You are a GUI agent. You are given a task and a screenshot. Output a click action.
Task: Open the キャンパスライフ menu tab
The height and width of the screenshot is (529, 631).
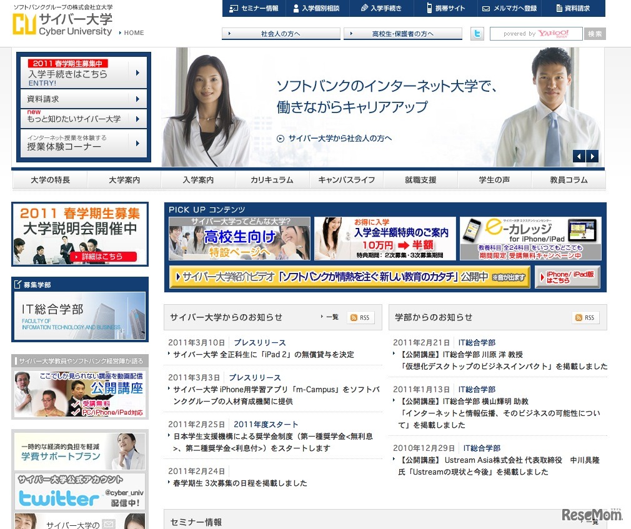347,180
